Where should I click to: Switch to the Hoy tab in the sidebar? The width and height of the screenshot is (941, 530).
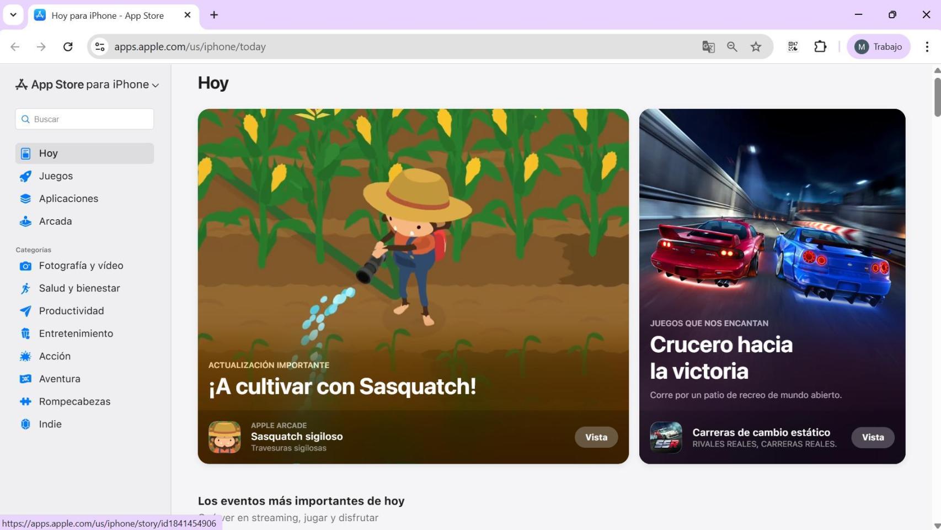(48, 153)
